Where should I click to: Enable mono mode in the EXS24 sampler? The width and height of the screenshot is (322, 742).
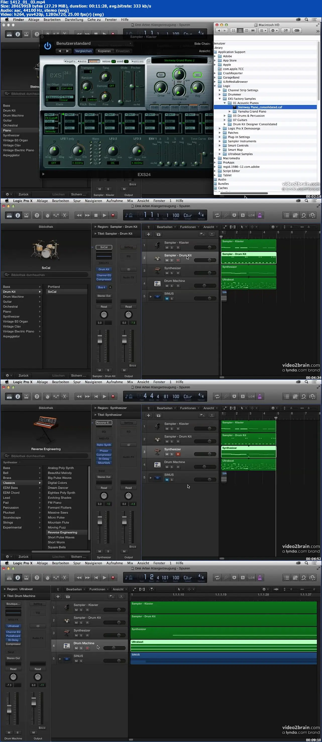point(82,61)
